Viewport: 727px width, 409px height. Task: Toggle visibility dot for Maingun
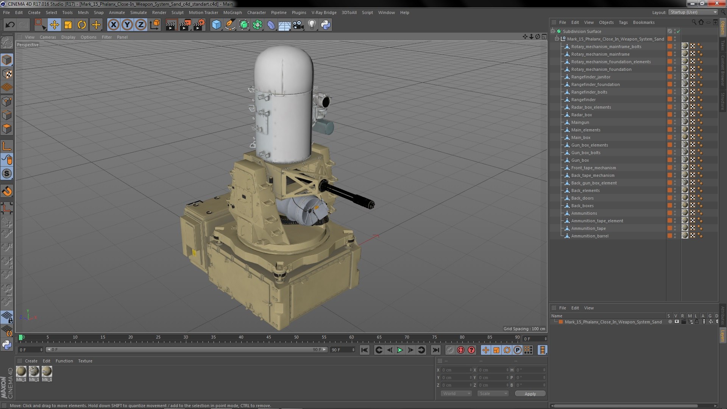[x=675, y=121]
